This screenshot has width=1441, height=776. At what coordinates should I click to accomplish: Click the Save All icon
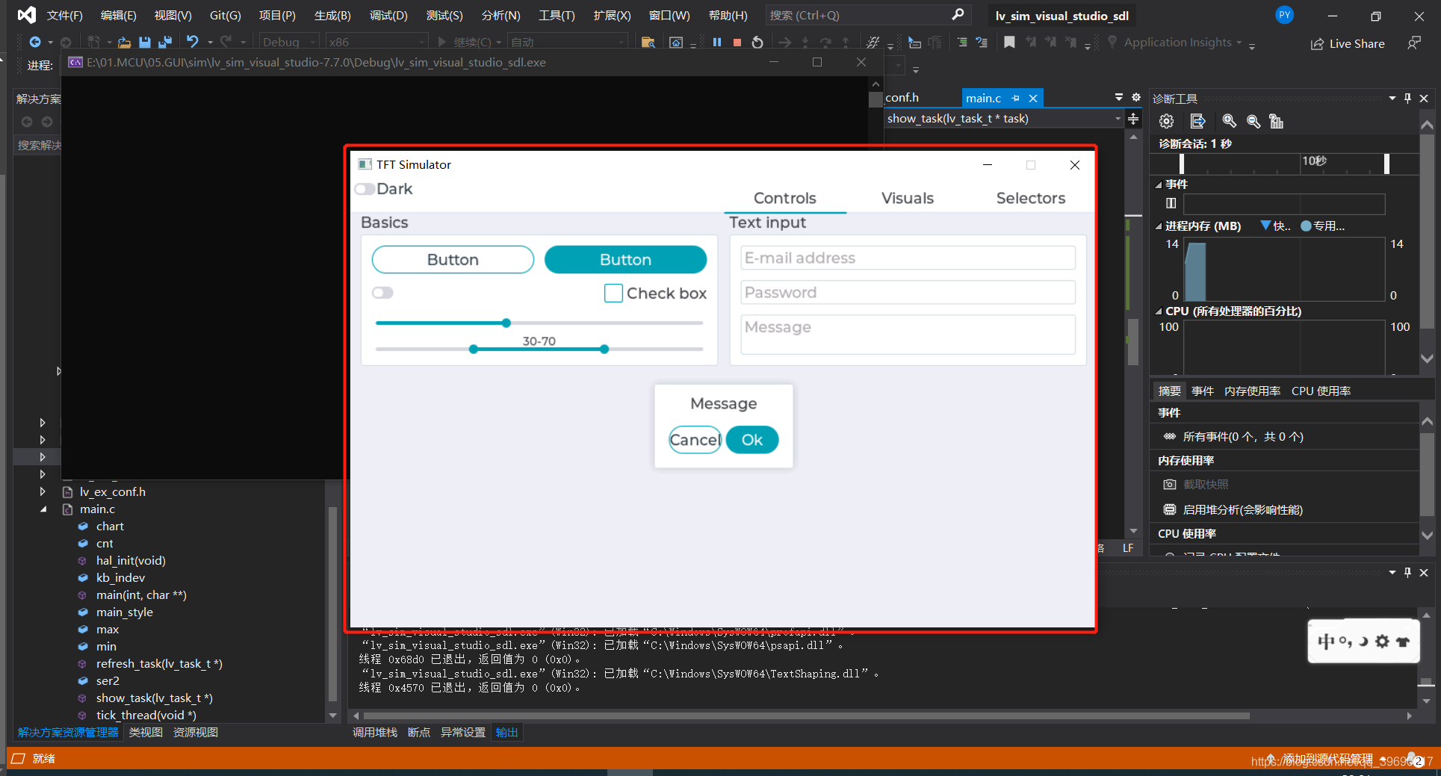pyautogui.click(x=165, y=43)
